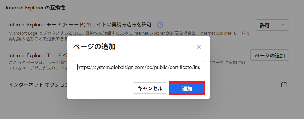Click description text starting これらのページは

pyautogui.click(x=37, y=62)
